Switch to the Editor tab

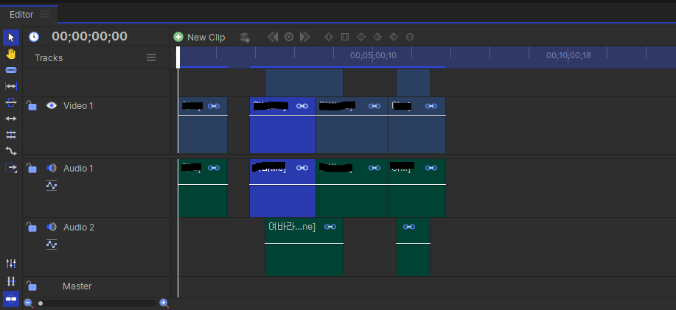point(21,15)
